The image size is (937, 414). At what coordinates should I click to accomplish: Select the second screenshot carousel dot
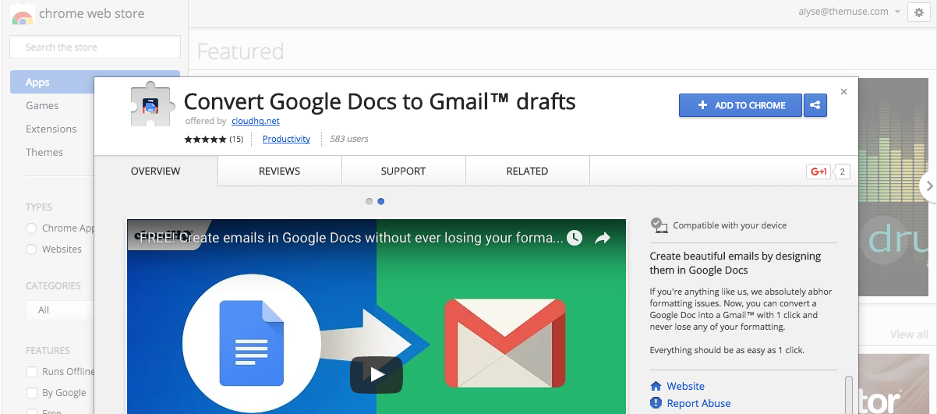click(x=381, y=201)
